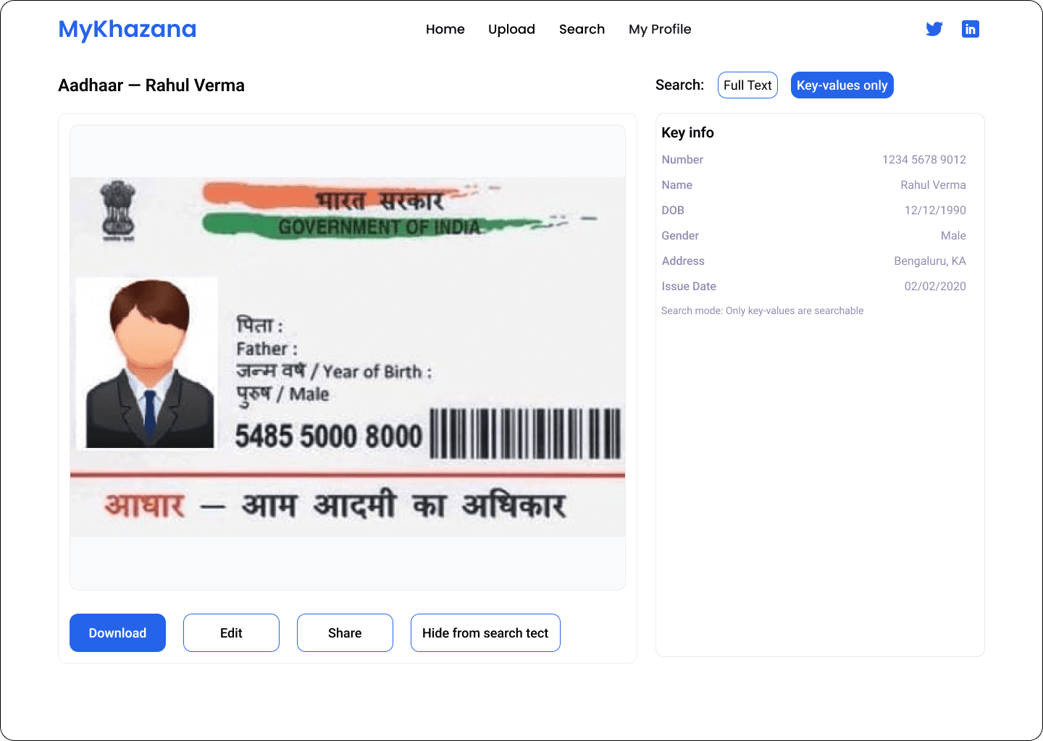The width and height of the screenshot is (1043, 741).
Task: Click the Key info heading
Action: point(687,132)
